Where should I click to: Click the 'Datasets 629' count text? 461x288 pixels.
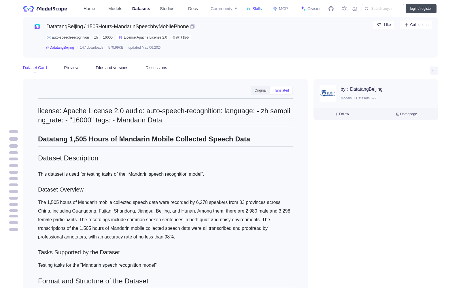(x=366, y=98)
